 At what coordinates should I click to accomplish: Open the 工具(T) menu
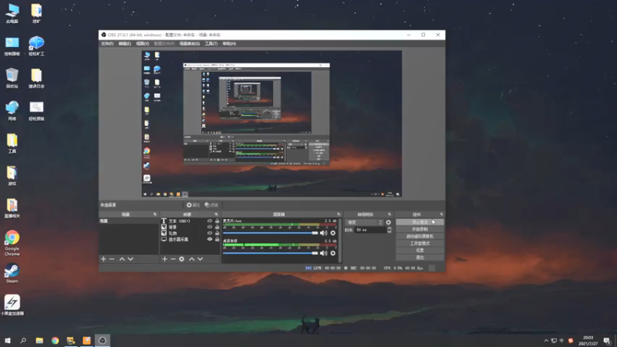211,44
